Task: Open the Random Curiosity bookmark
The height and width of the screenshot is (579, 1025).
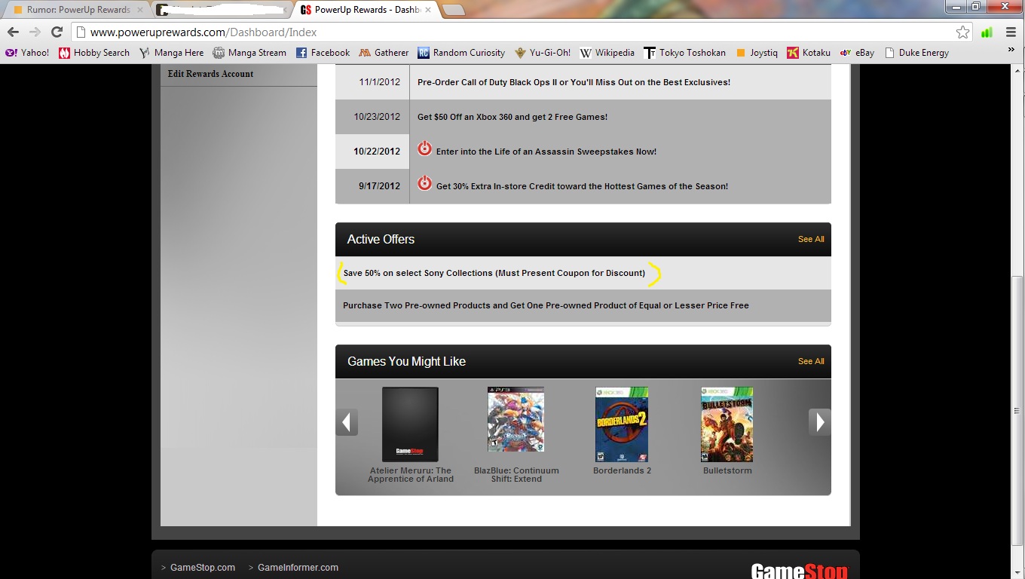Action: (461, 53)
